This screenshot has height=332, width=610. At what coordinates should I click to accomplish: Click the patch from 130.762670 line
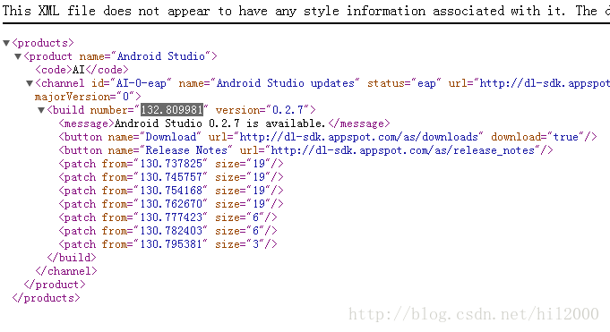171,204
